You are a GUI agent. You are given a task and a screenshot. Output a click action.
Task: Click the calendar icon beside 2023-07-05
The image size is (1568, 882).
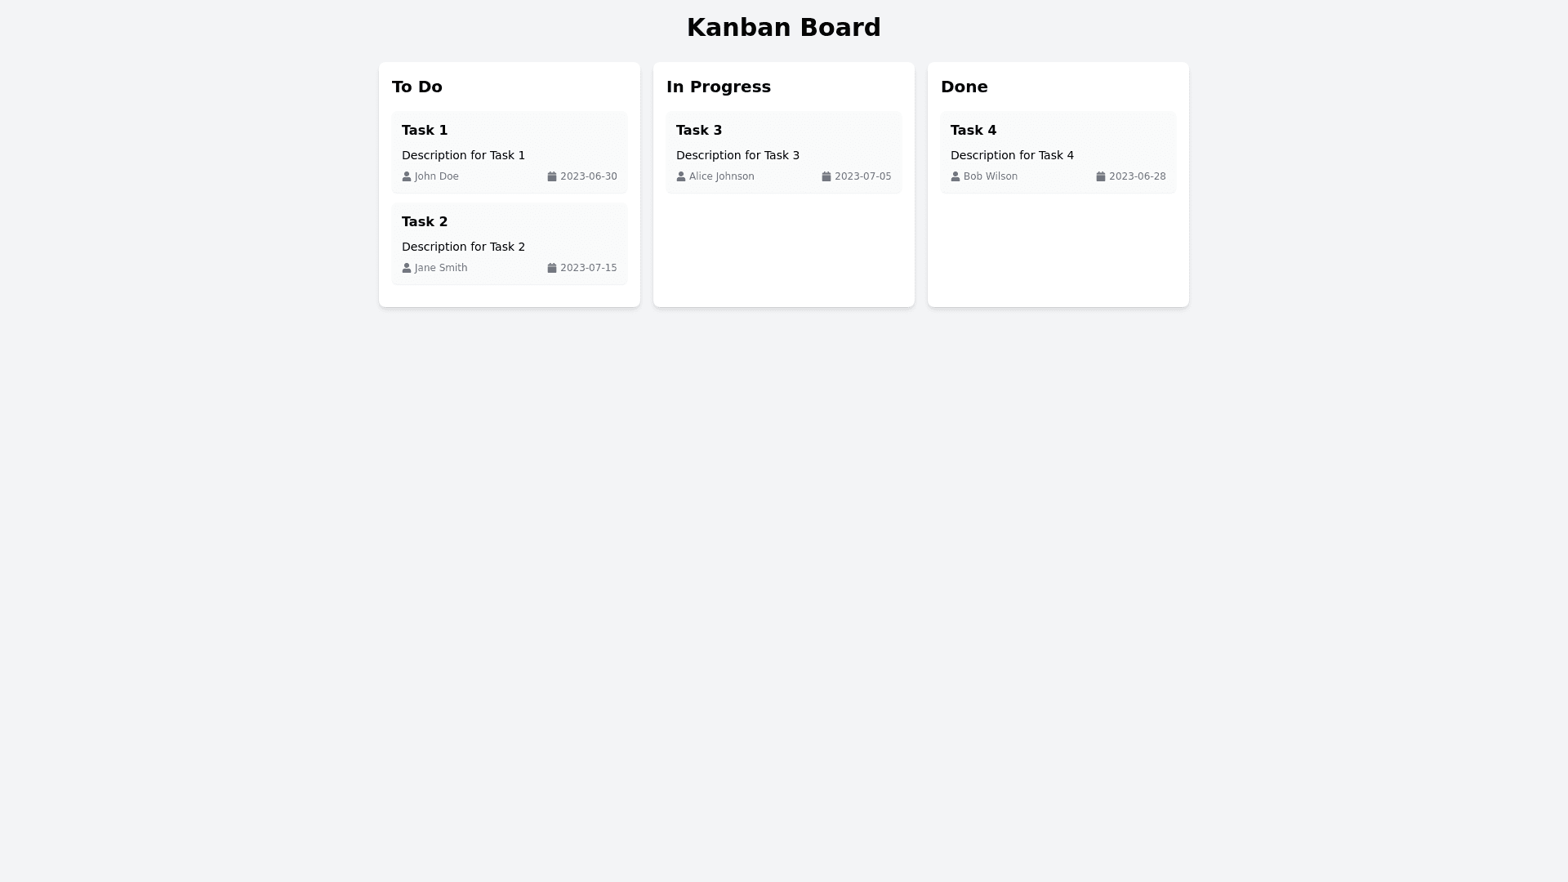pyautogui.click(x=826, y=176)
